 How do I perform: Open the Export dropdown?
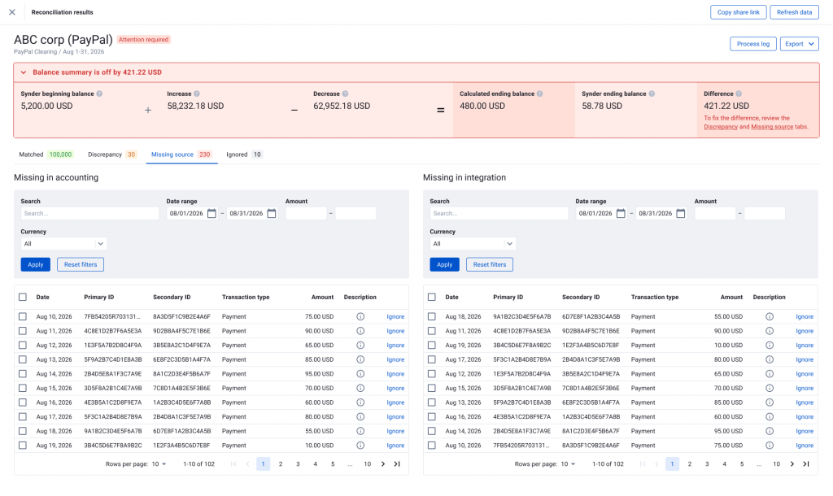coord(799,44)
